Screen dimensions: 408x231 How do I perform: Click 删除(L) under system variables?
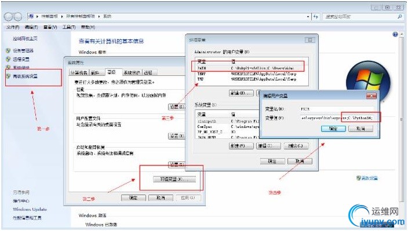[x=296, y=146]
